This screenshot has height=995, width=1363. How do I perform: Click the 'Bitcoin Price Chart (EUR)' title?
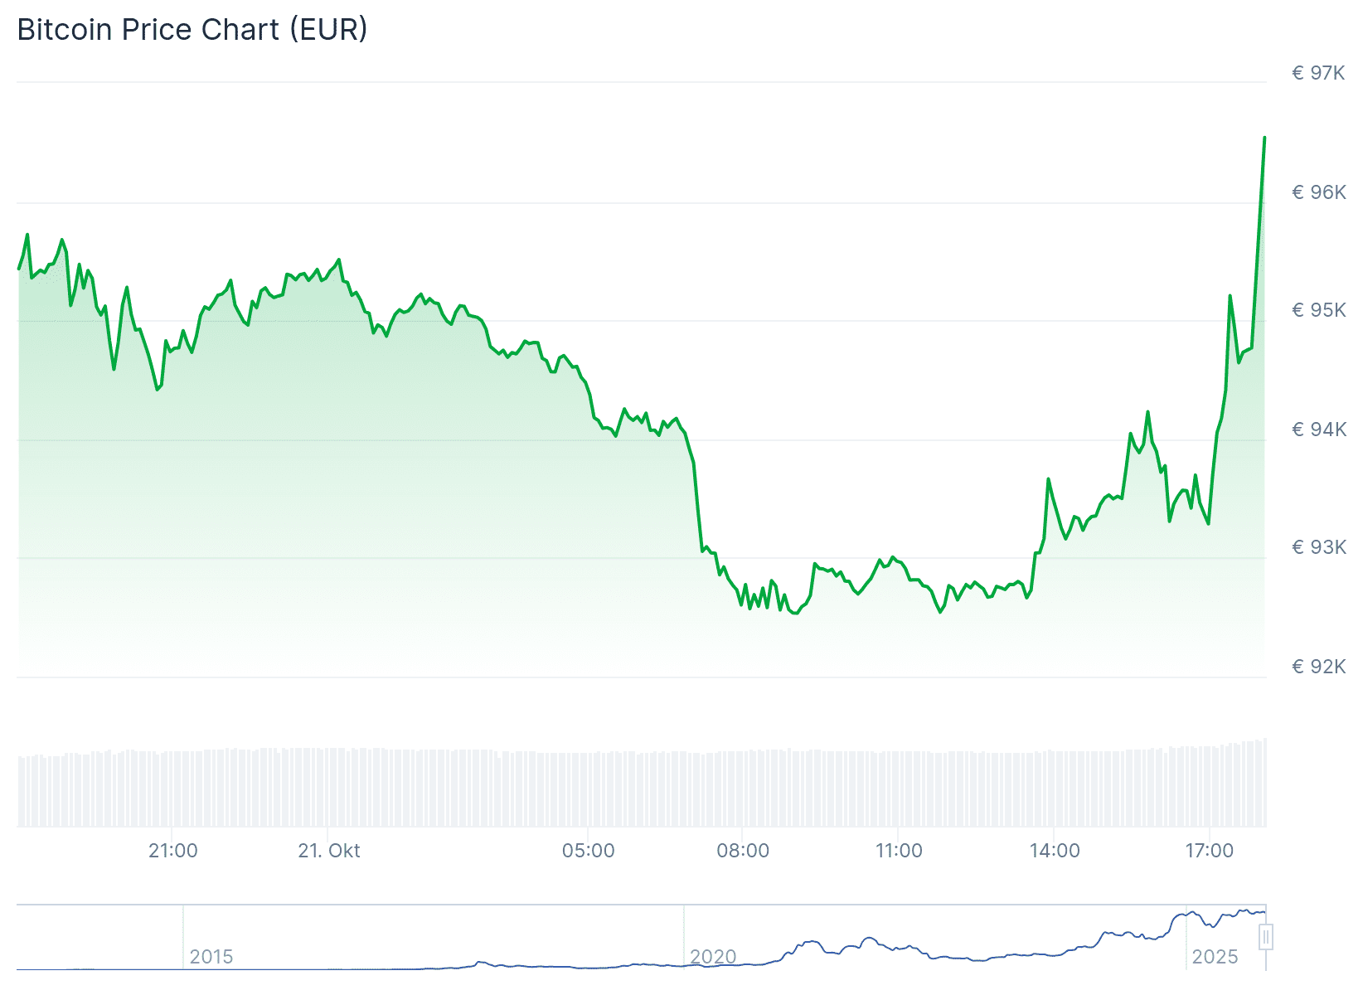click(192, 30)
